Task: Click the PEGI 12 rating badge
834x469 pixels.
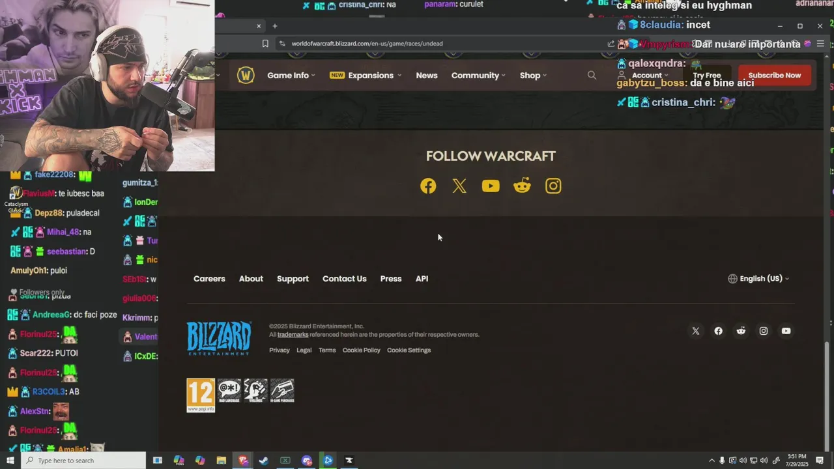Action: click(x=201, y=395)
